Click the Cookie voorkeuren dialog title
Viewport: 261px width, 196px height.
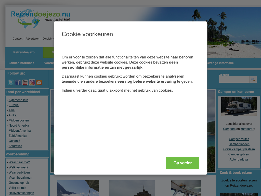click(x=87, y=34)
